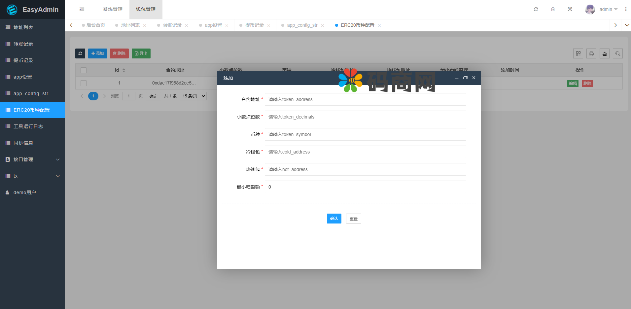Select the app_config_str tab

[302, 25]
